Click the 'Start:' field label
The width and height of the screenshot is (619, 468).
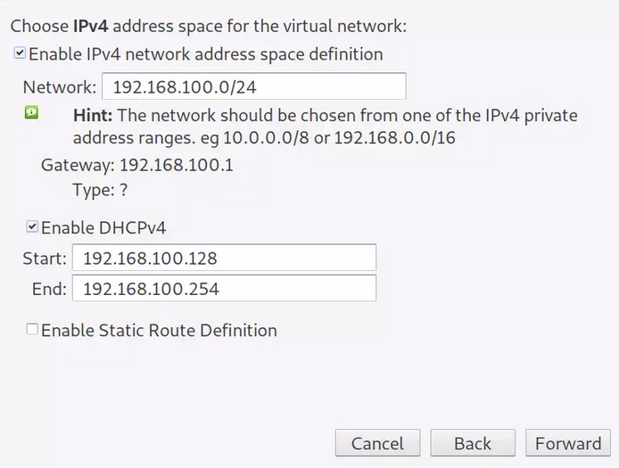coord(45,259)
